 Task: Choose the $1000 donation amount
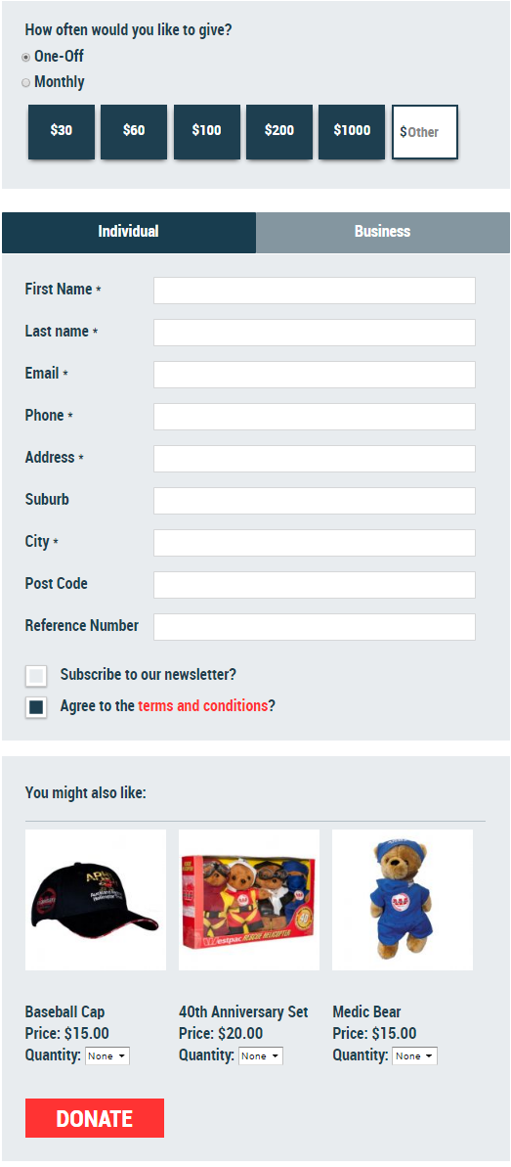(x=352, y=131)
